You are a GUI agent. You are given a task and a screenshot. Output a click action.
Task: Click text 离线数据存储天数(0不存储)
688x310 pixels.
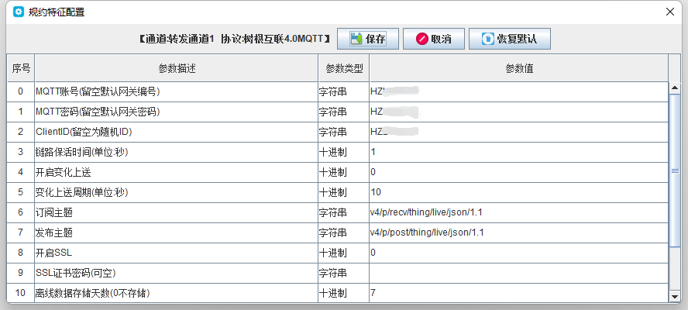92,293
